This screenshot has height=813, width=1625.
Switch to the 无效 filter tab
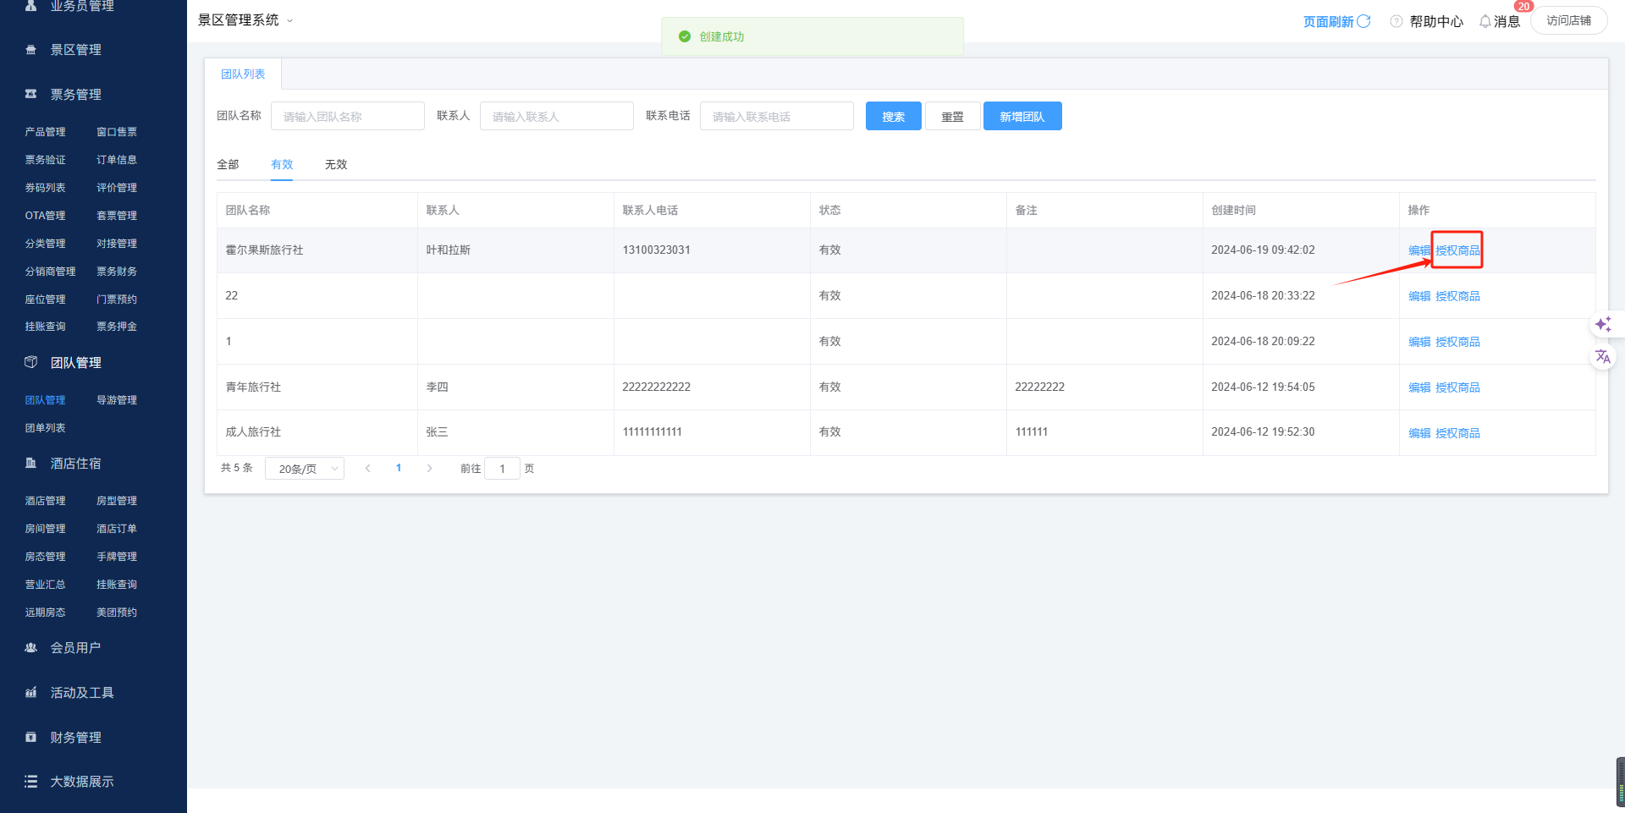(336, 165)
